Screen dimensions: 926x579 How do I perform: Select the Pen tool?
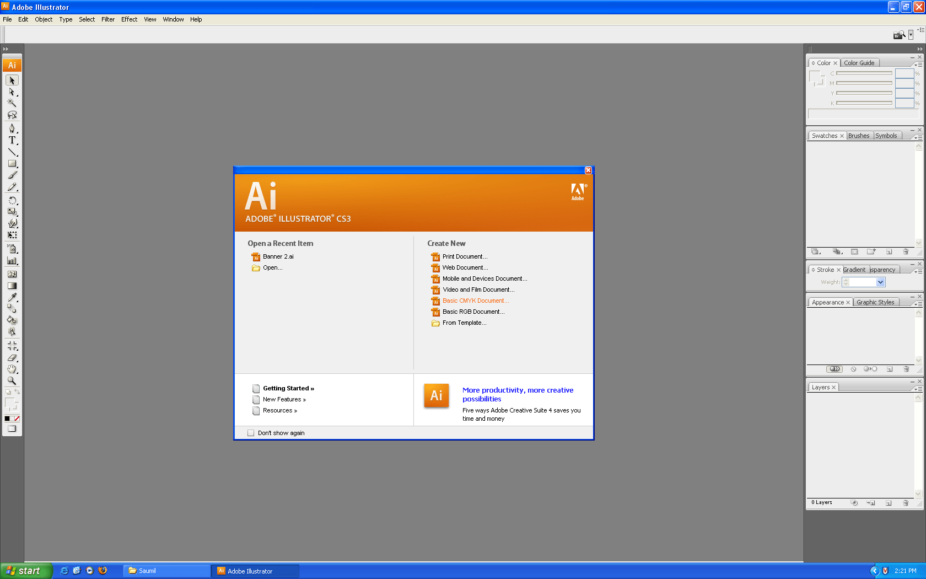click(x=12, y=128)
